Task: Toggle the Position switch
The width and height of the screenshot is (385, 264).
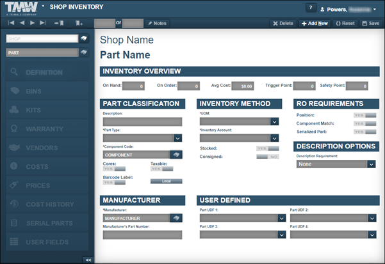Action: point(365,115)
